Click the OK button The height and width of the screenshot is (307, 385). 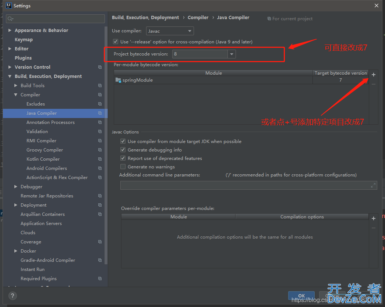coord(301,296)
